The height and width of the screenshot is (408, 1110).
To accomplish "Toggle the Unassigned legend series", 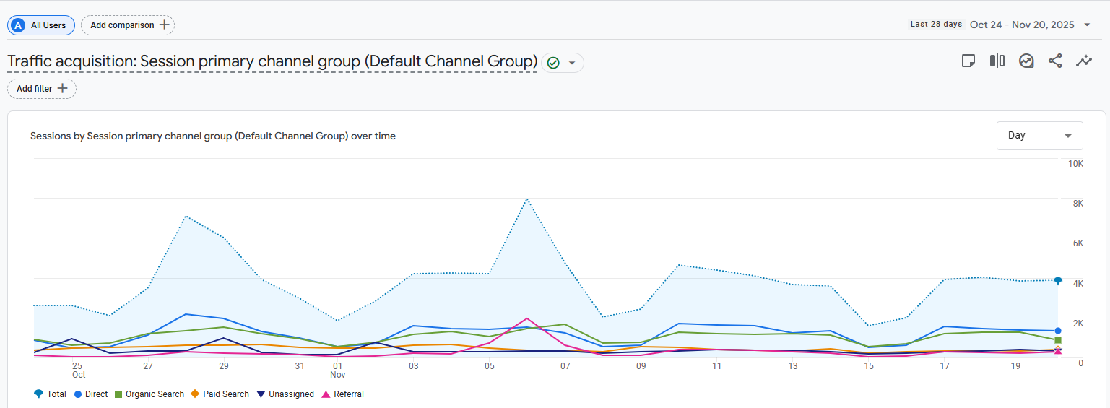I will pyautogui.click(x=286, y=394).
